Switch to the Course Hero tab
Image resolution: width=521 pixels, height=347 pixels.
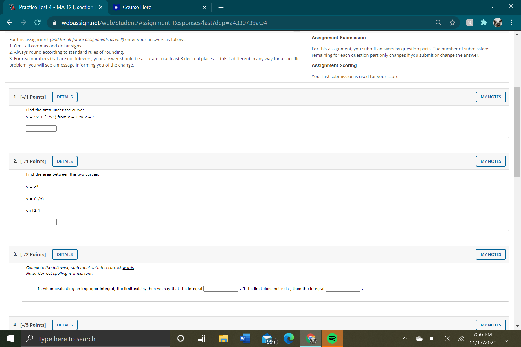pyautogui.click(x=159, y=7)
